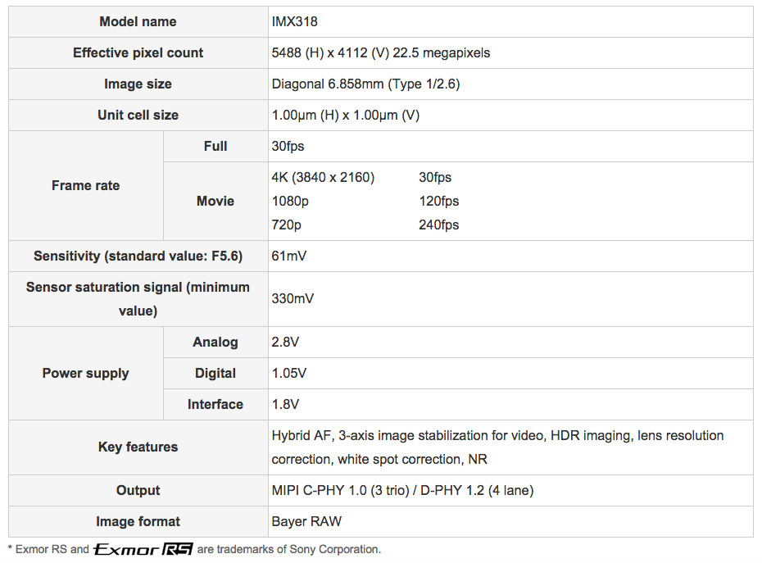Click the 2.8V Analog power value
This screenshot has width=762, height=563.
coord(287,342)
